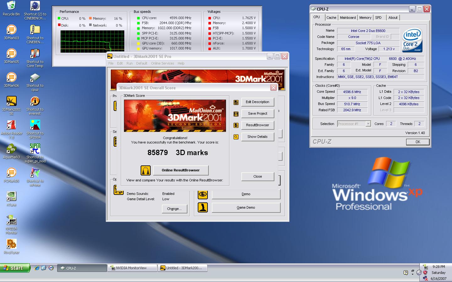The width and height of the screenshot is (452, 282).
Task: Open Shortcut to everest icon
Action: point(35,106)
